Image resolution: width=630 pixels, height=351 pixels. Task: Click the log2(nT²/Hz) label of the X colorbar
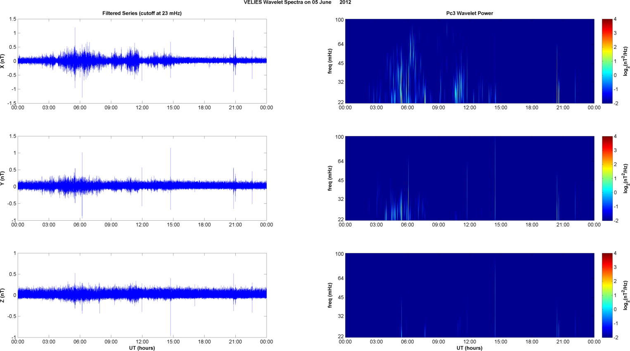coord(626,61)
